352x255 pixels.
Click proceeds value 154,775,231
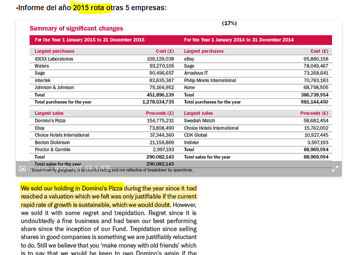(160, 120)
